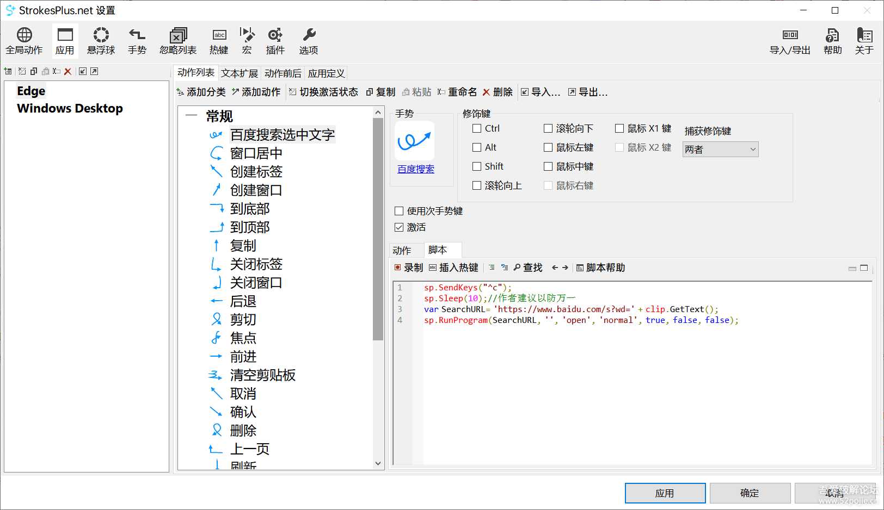Click the 导入/导出 icon

click(790, 41)
